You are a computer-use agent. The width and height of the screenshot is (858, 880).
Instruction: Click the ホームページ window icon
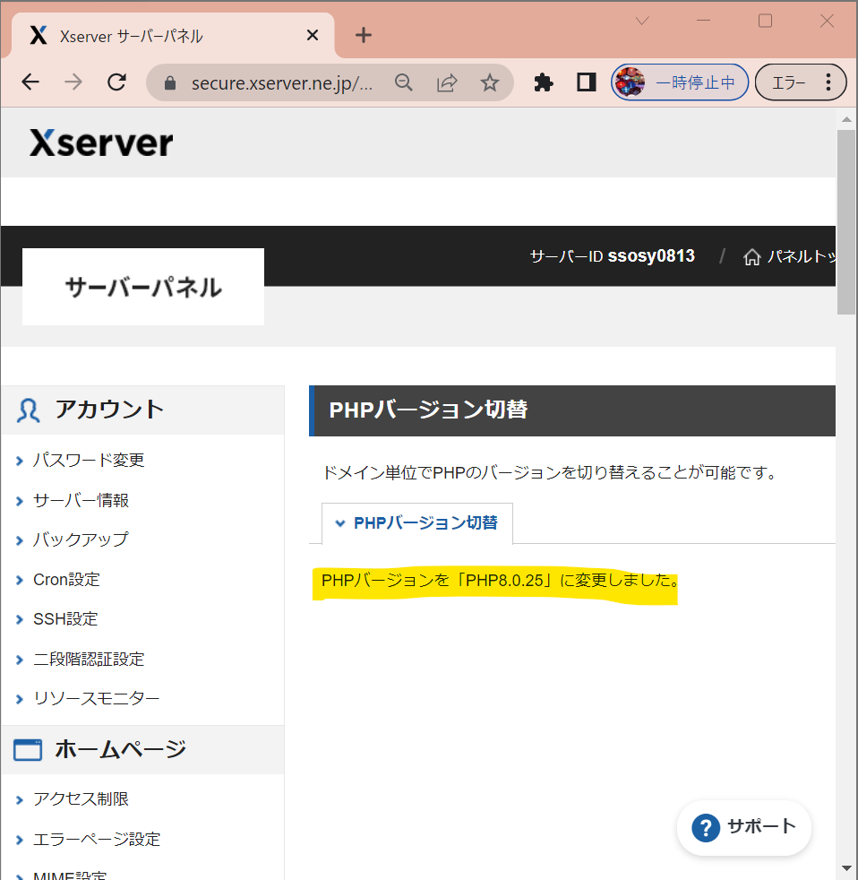(x=28, y=750)
